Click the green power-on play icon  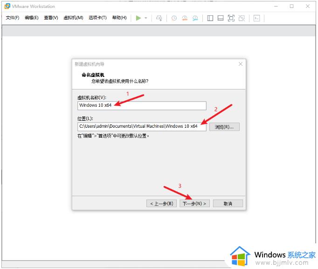(x=138, y=18)
